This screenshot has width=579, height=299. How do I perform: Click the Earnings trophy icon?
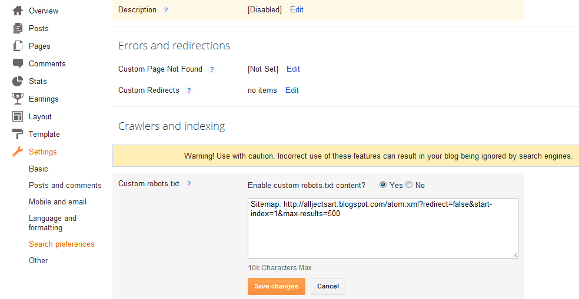pyautogui.click(x=18, y=99)
